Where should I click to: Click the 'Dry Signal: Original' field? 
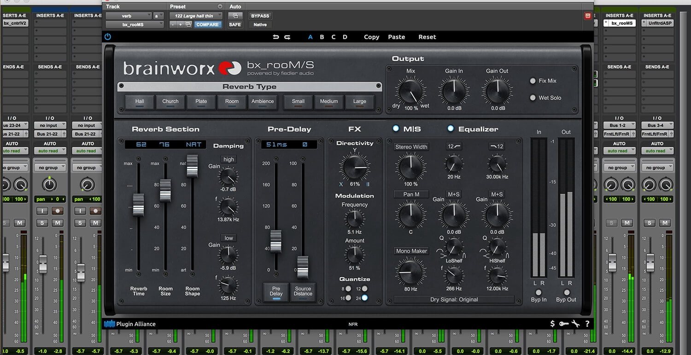point(454,299)
